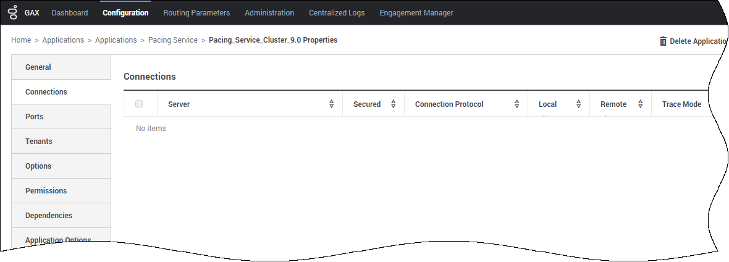Sort by Server column arrows
The width and height of the screenshot is (729, 262).
click(x=332, y=104)
